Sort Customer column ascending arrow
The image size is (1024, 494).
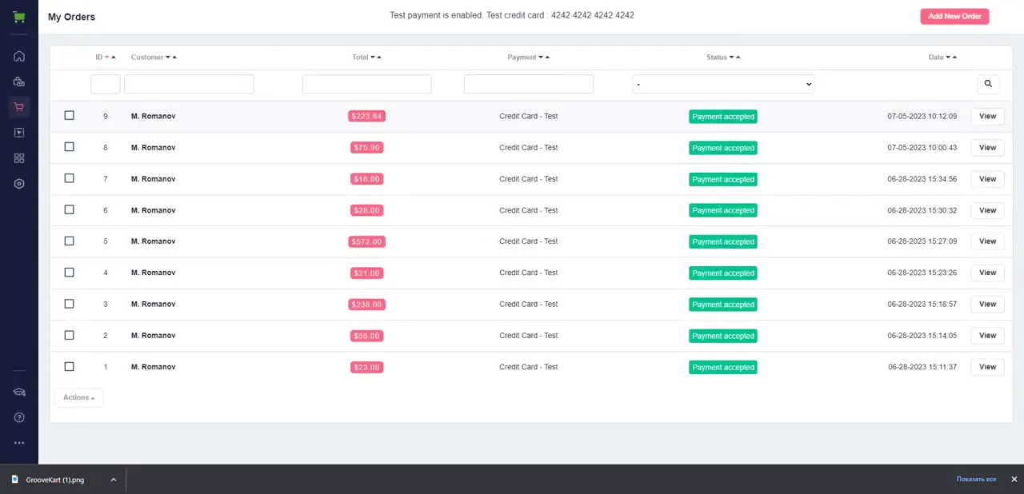[x=174, y=58]
